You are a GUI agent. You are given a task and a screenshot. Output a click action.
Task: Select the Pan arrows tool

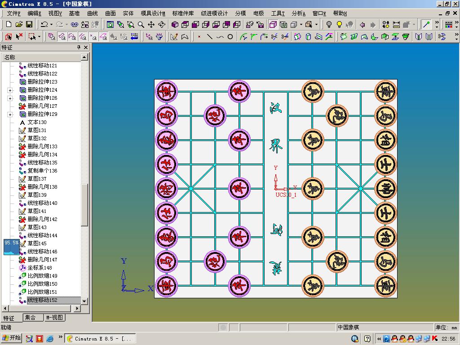(x=151, y=24)
